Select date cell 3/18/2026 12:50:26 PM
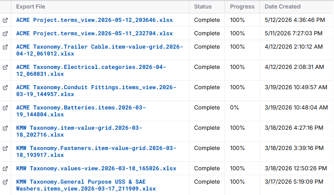Viewport: 334px width, 195px height. pos(295,168)
